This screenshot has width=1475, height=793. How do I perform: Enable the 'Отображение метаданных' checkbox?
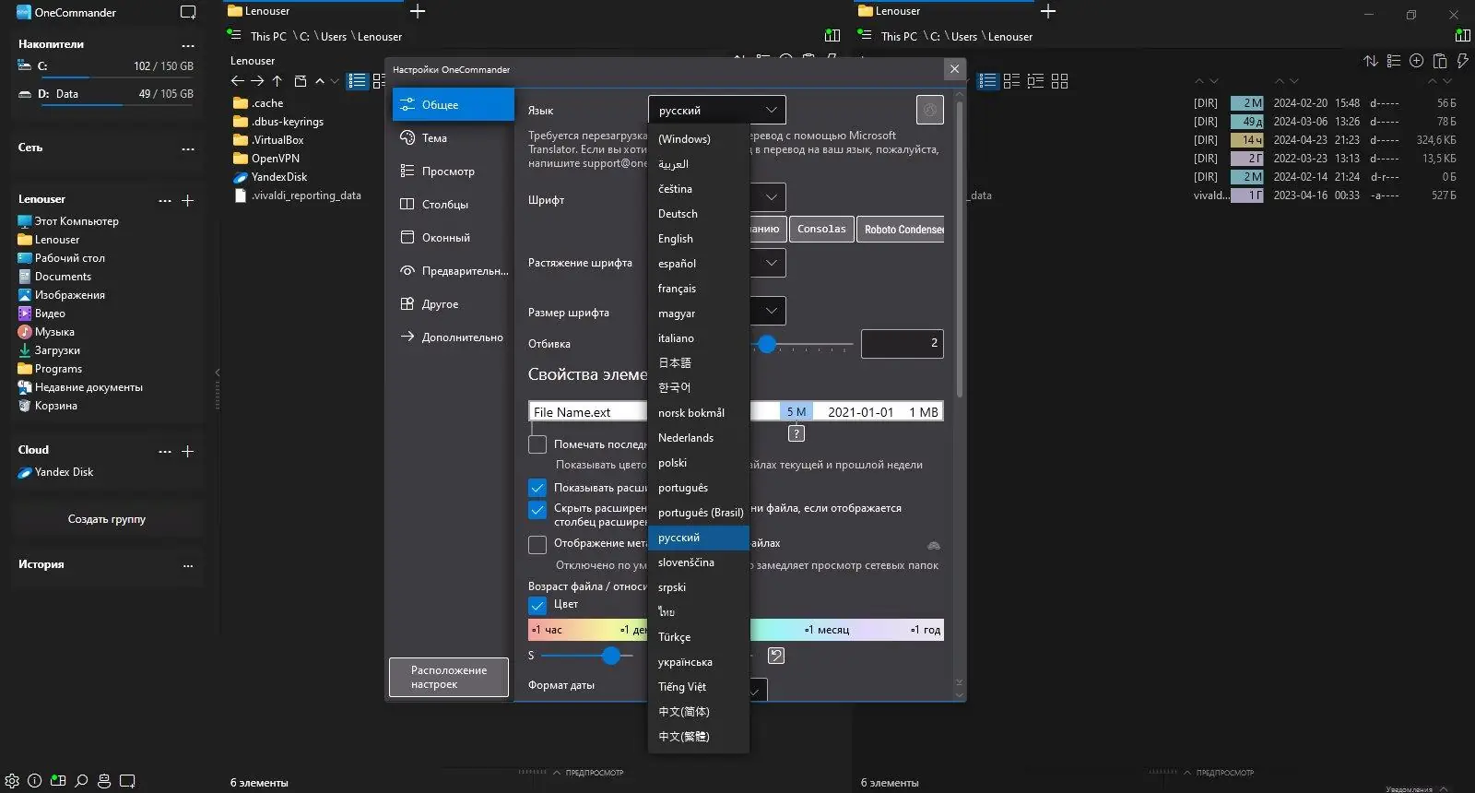click(537, 545)
